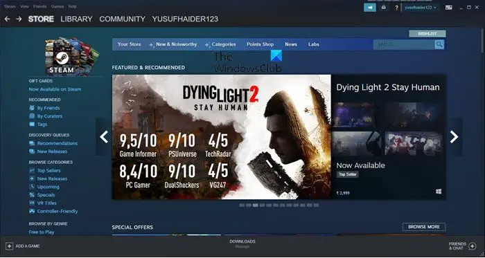This screenshot has height=258, width=485.
Task: Click the plus icon beside Add a Game
Action: [9, 246]
